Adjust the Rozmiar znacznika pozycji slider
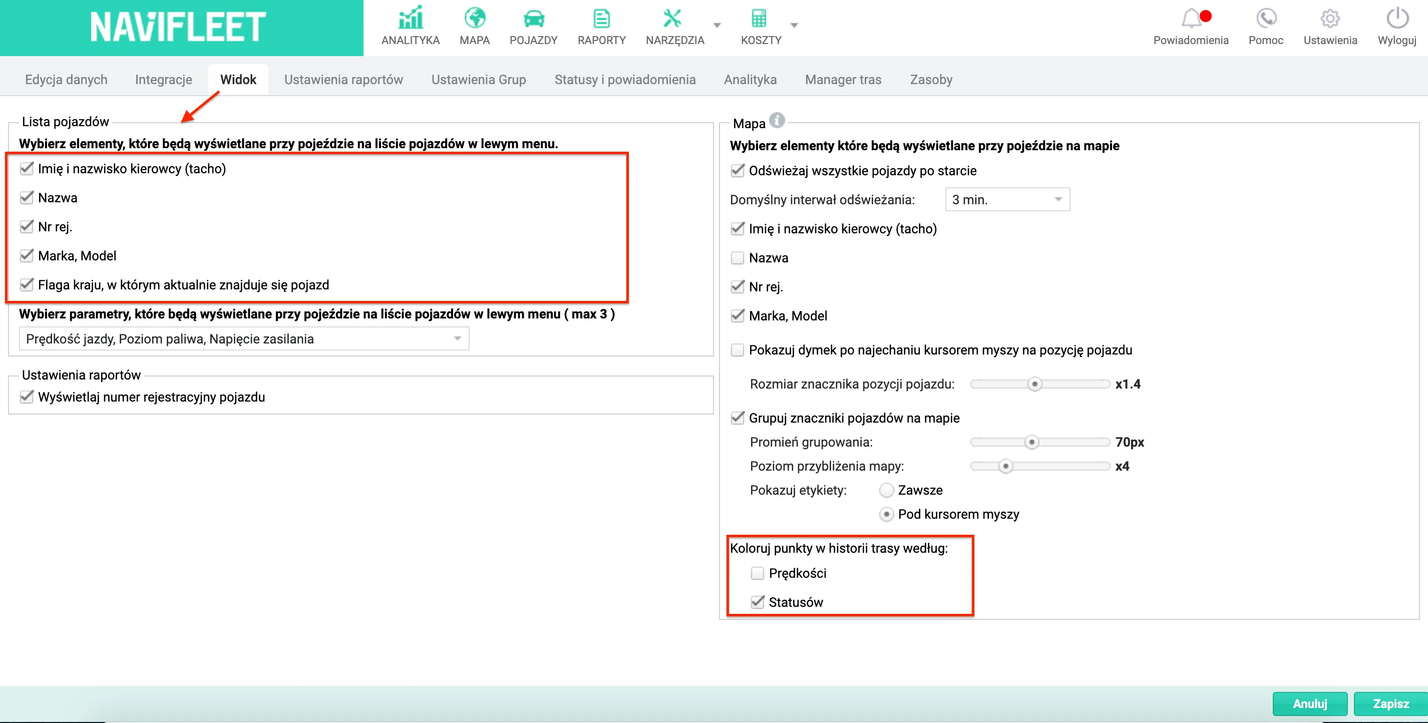Viewport: 1428px width, 723px height. coord(1034,384)
